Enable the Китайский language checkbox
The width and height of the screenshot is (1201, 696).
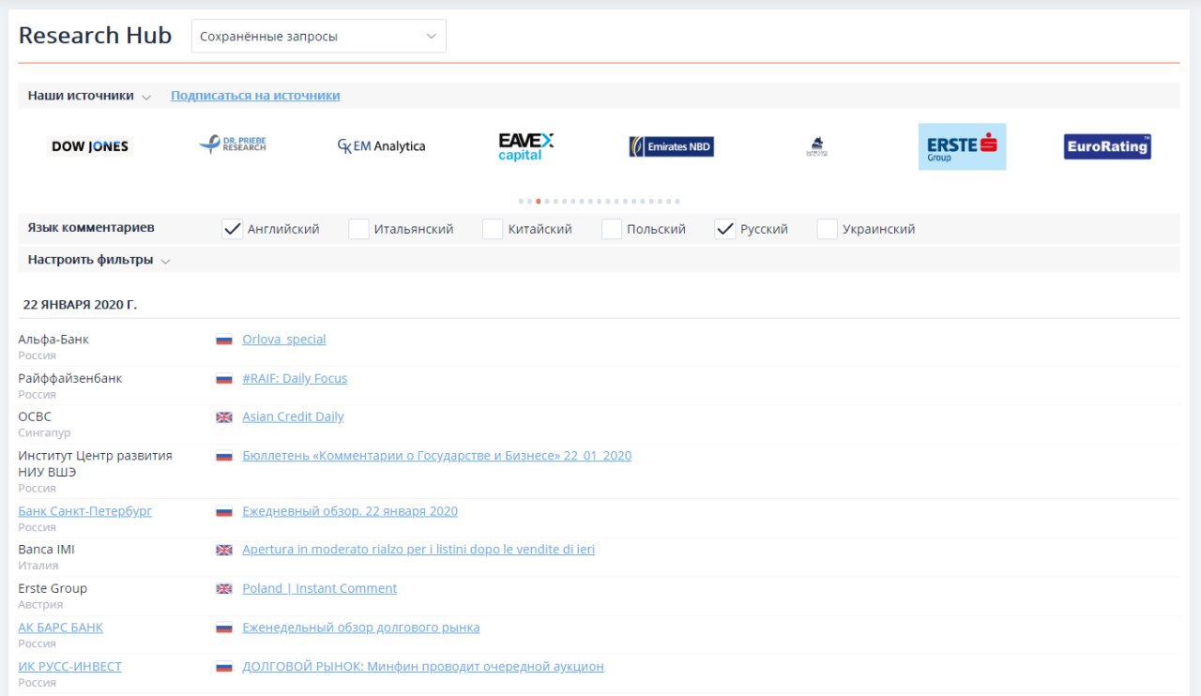pyautogui.click(x=493, y=229)
